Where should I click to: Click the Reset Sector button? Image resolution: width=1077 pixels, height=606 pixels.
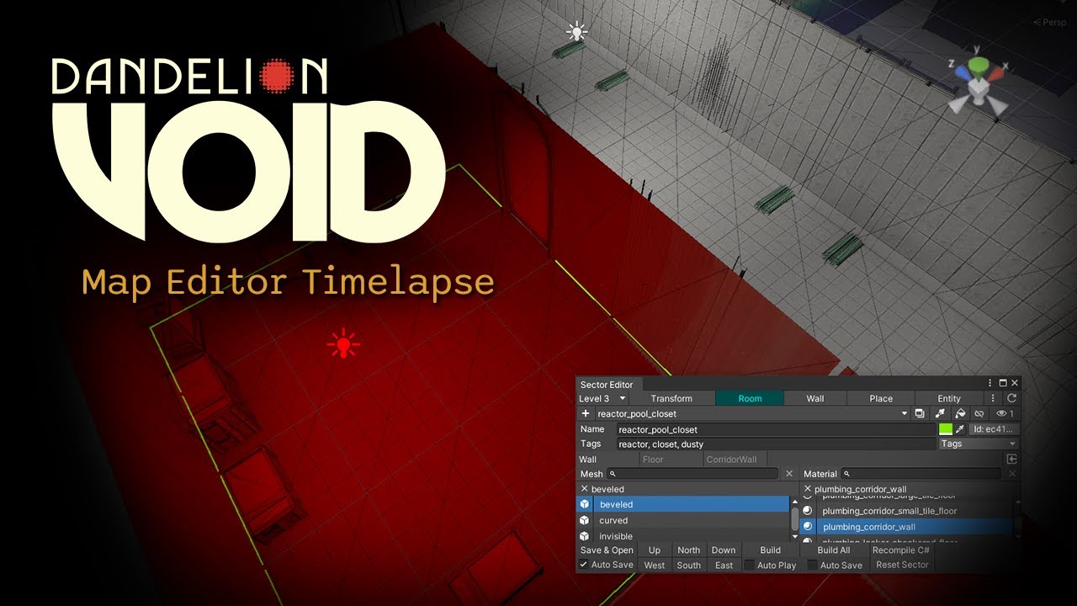coord(902,565)
